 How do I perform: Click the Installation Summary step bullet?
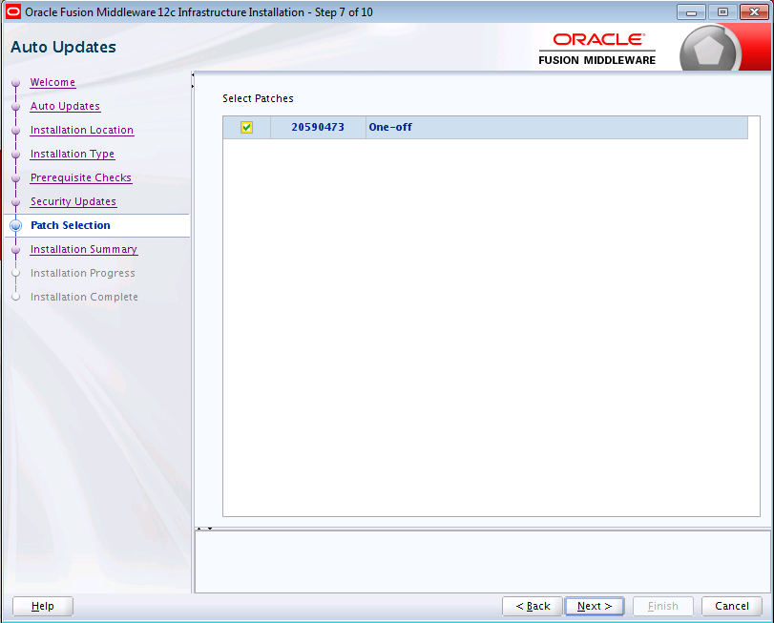tap(16, 250)
